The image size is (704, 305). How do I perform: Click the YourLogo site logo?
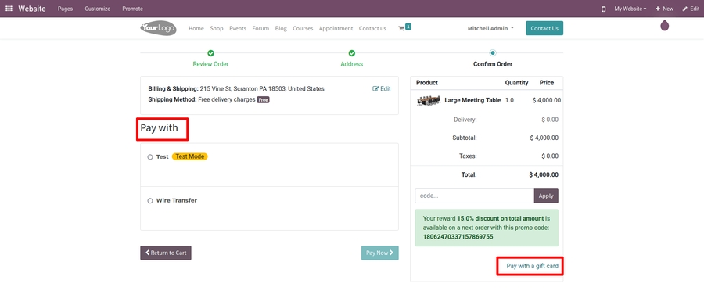point(158,28)
